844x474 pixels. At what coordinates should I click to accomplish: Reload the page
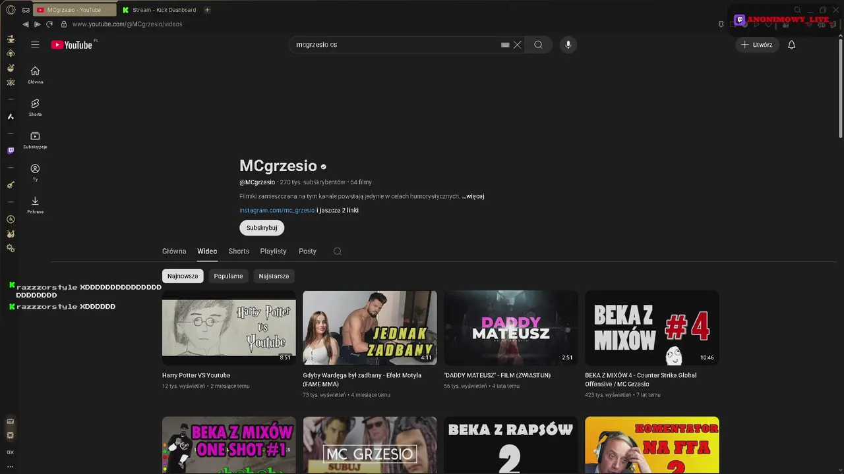pos(49,24)
